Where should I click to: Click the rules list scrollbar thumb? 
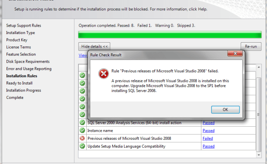[x=259, y=115]
